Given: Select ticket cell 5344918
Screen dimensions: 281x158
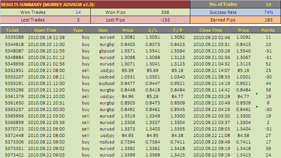Looking at the screenshot, I should (x=14, y=44).
